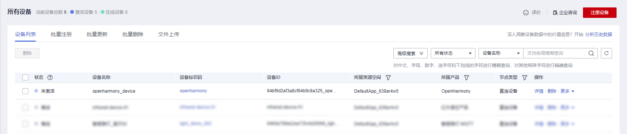Filter by 所属资源空间 funnel icon
The height and width of the screenshot is (134, 627).
pyautogui.click(x=388, y=77)
